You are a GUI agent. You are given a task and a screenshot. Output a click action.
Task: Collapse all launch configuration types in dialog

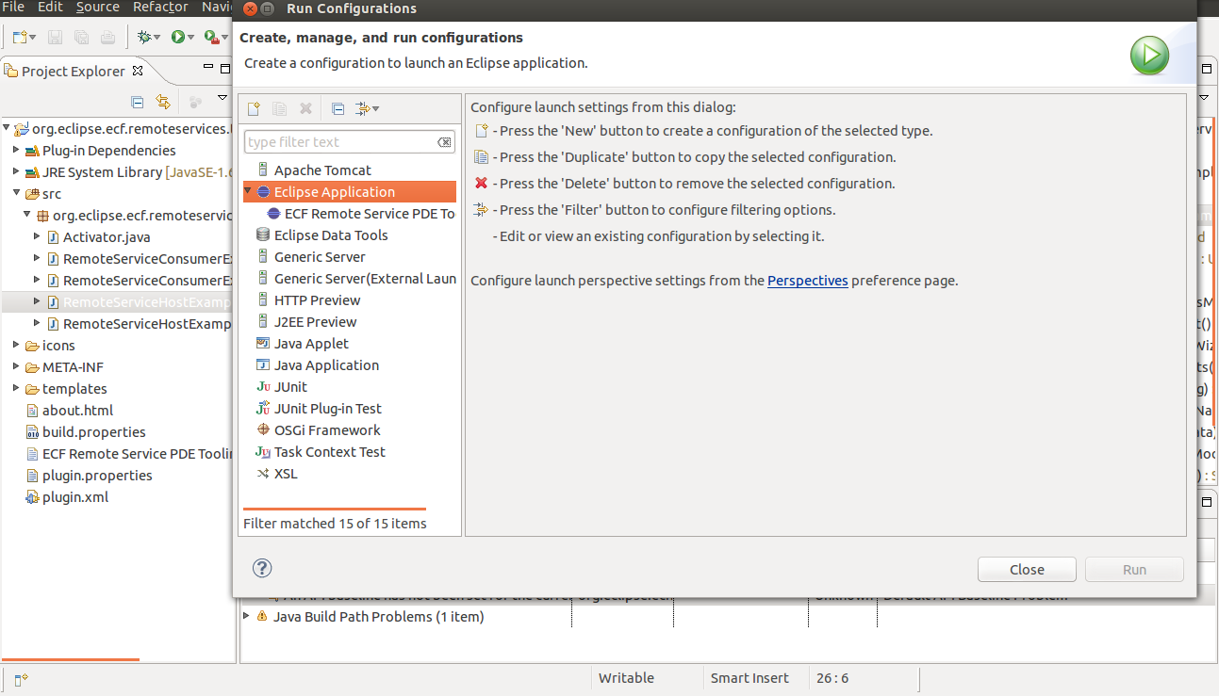point(338,108)
